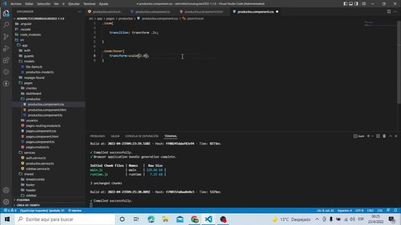401x225 pixels.
Task: Open the editor more-actions ellipsis
Action: click(395, 11)
